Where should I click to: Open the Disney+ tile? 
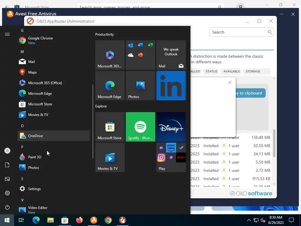(171, 127)
